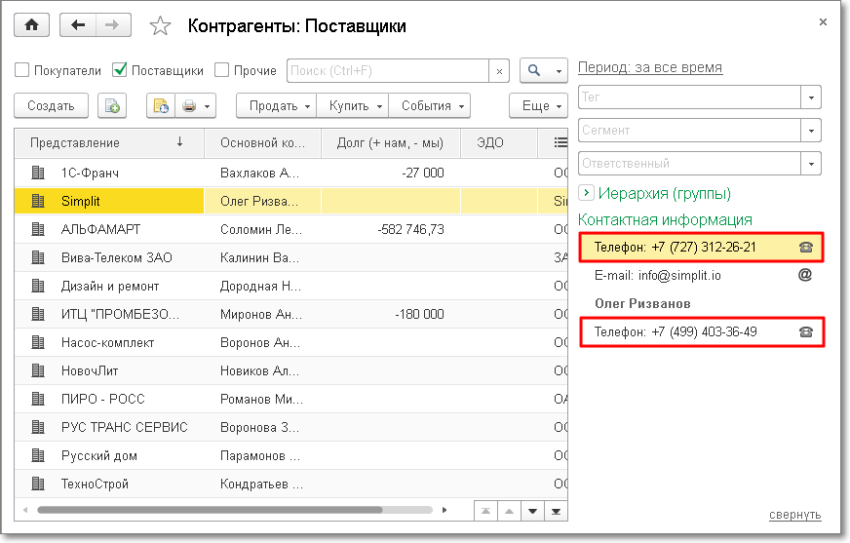Expand the Сегмент dropdown
850x543 pixels.
[x=811, y=131]
